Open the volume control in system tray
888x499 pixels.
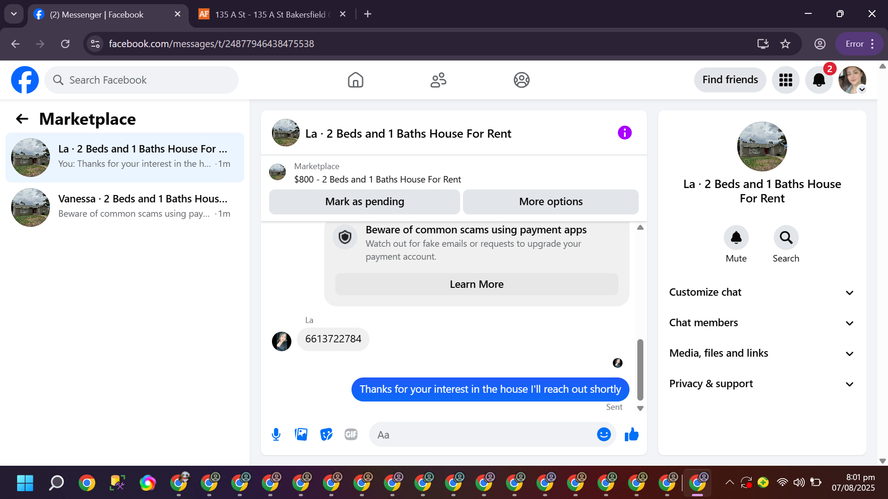(x=799, y=482)
